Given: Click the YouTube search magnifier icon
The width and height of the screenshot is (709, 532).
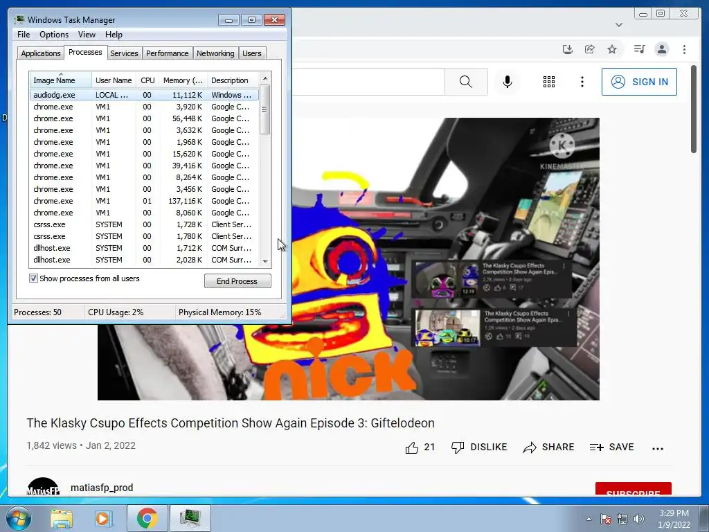Looking at the screenshot, I should tap(466, 82).
